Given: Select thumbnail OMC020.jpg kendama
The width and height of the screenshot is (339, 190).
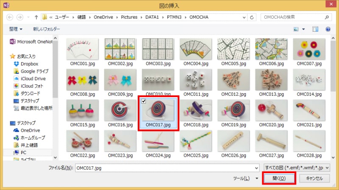Looking at the screenshot, I should (271, 110).
